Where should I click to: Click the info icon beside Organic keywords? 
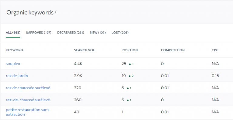[x=56, y=11]
